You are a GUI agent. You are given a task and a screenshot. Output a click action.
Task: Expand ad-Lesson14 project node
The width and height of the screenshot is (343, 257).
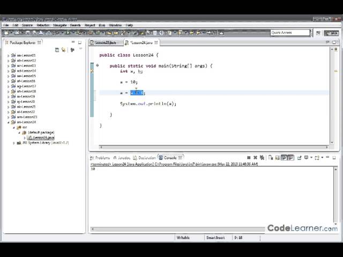click(x=9, y=71)
